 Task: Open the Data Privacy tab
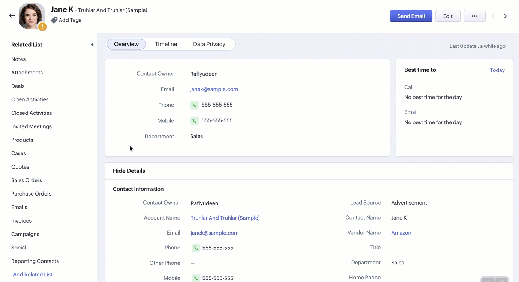tap(209, 44)
